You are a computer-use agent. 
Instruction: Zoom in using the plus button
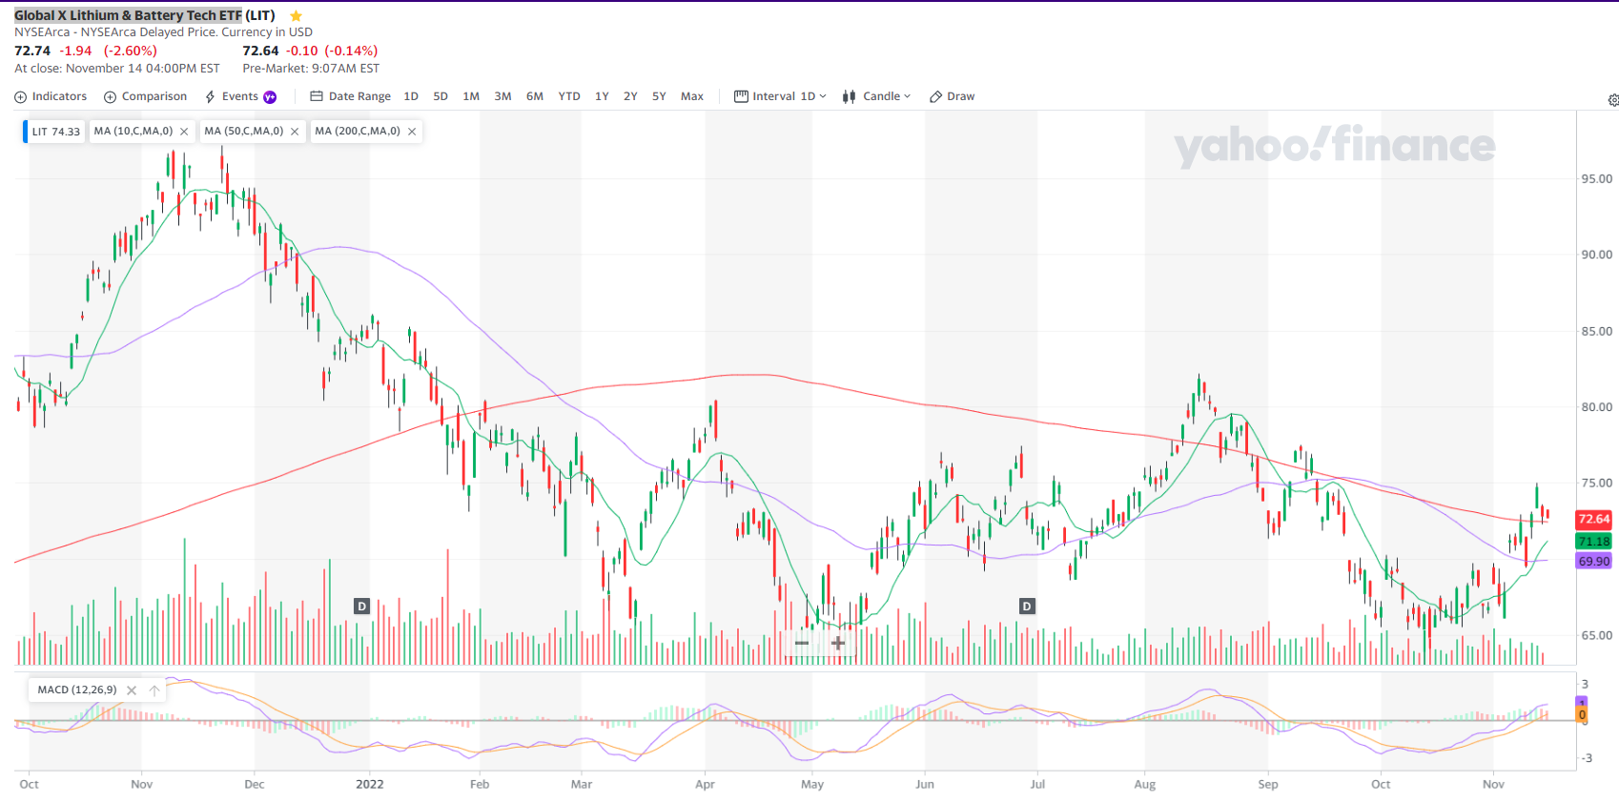838,643
